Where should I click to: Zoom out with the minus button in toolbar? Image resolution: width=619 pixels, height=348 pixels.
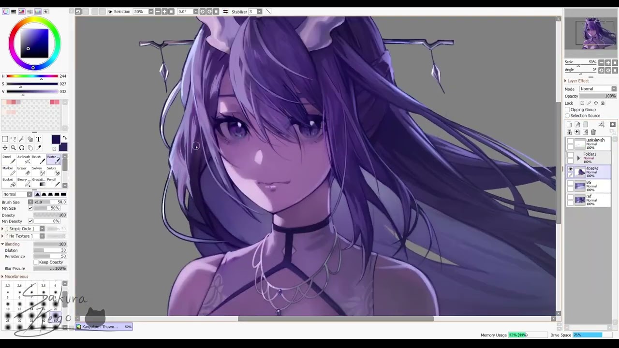[x=158, y=12]
